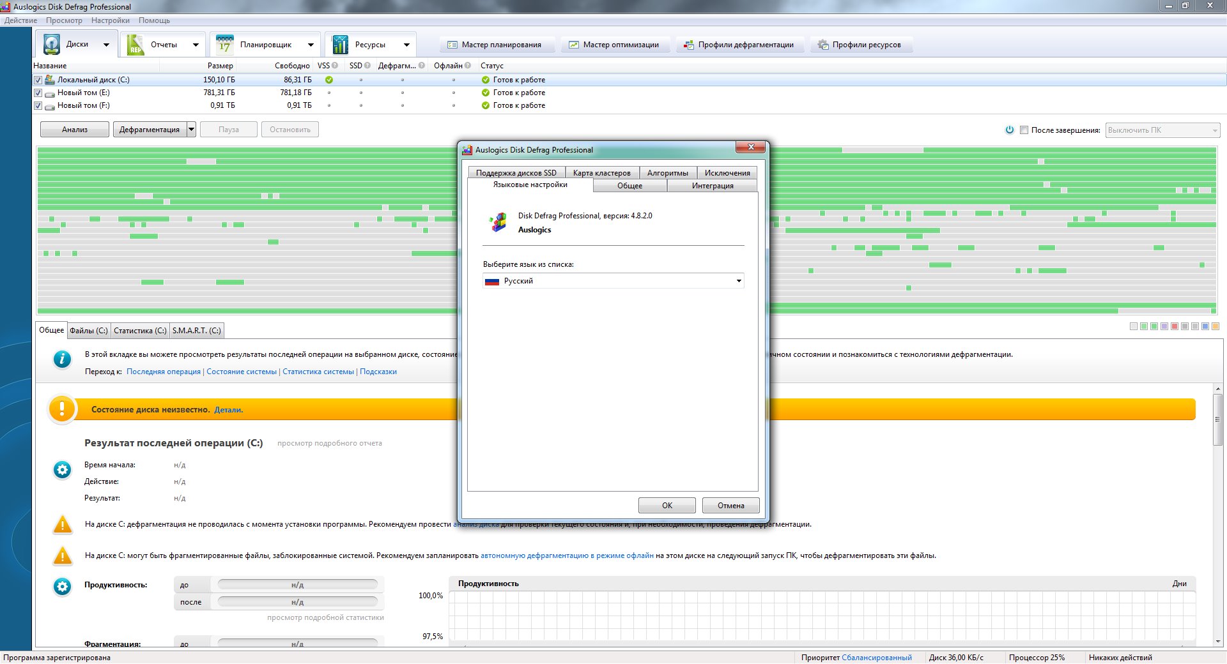Screen dimensions: 1227x664
Task: Expand the Планировщик dropdown arrow
Action: 311,45
